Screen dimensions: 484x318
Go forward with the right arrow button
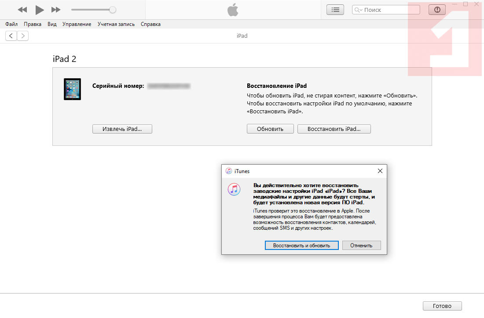coord(23,36)
